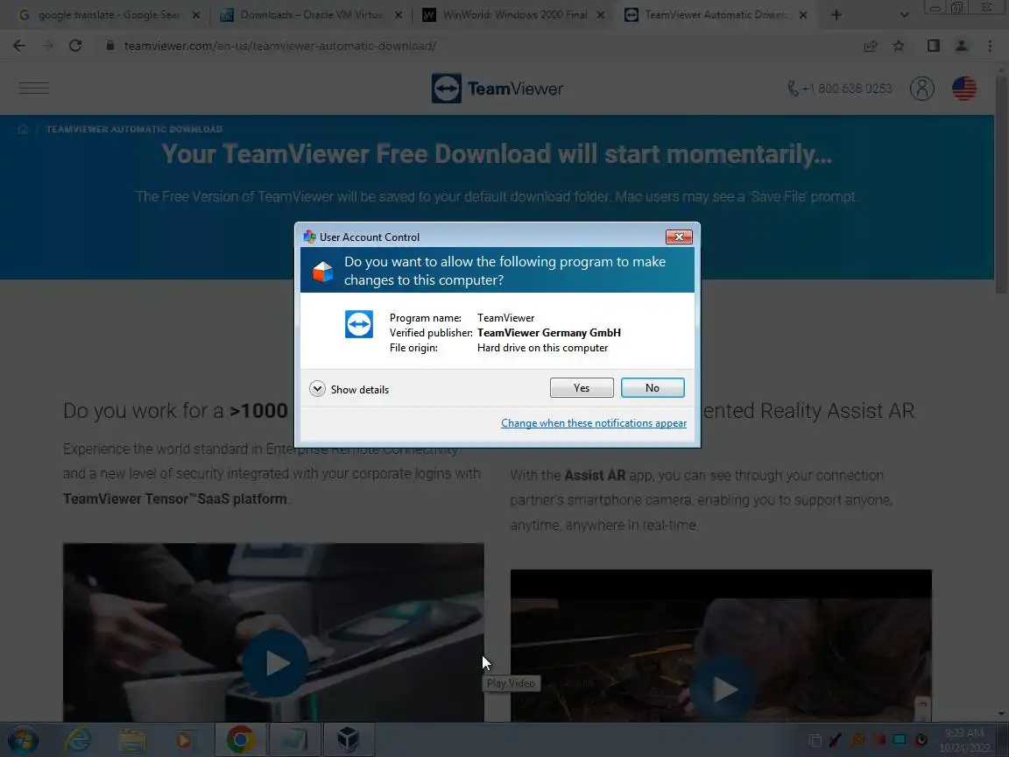Click the home breadcrumb icon

(x=23, y=130)
